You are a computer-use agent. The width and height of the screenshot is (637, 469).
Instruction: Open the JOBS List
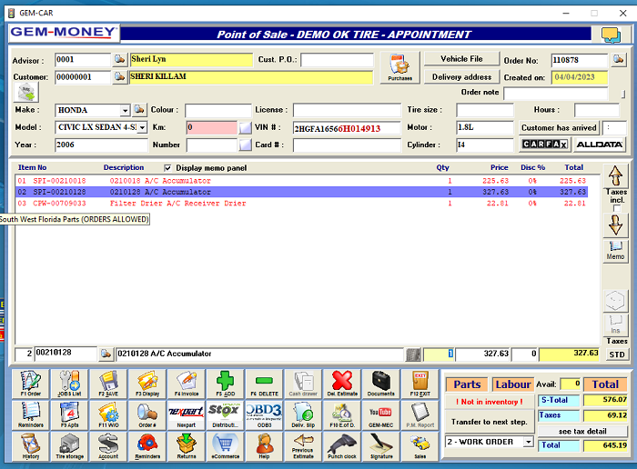tap(69, 384)
